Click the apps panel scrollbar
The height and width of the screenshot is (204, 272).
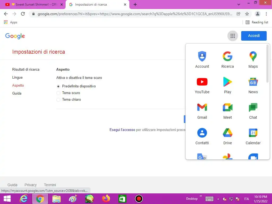pos(267,63)
